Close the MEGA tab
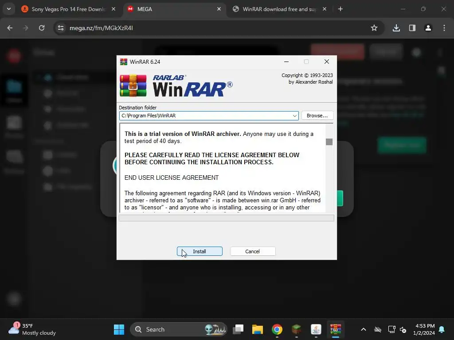Screen dimensions: 454x340 [219, 9]
